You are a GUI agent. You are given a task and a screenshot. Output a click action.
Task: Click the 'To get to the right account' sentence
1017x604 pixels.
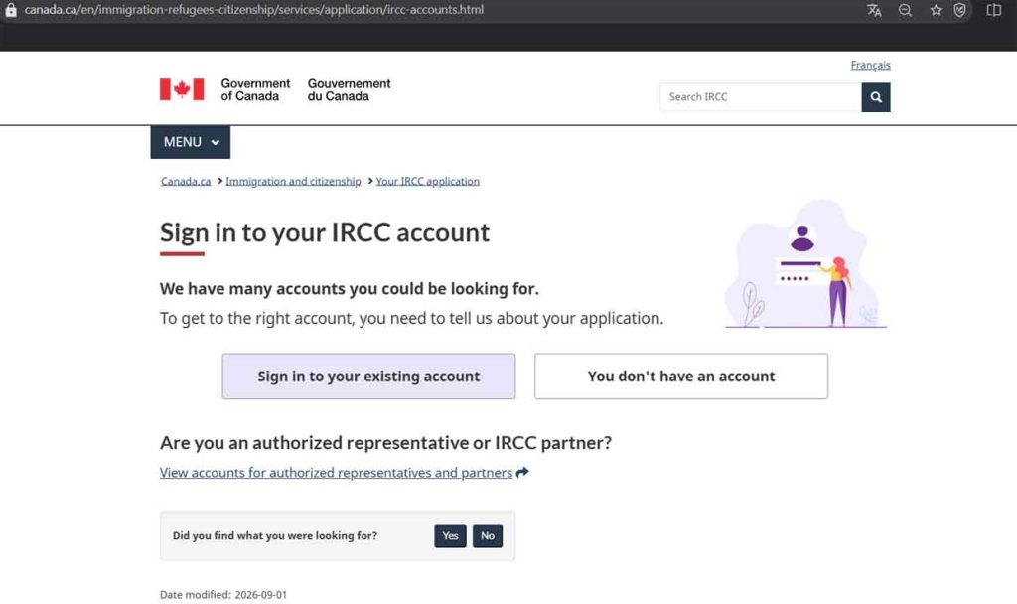(412, 319)
